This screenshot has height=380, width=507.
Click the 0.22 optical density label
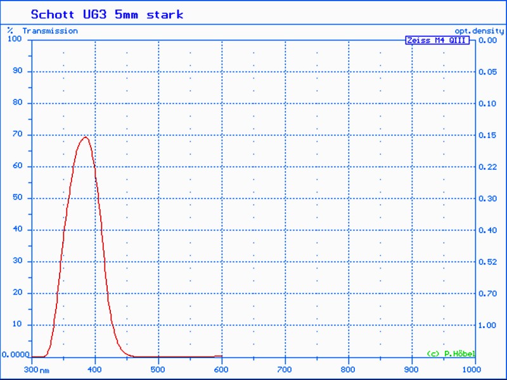point(487,167)
